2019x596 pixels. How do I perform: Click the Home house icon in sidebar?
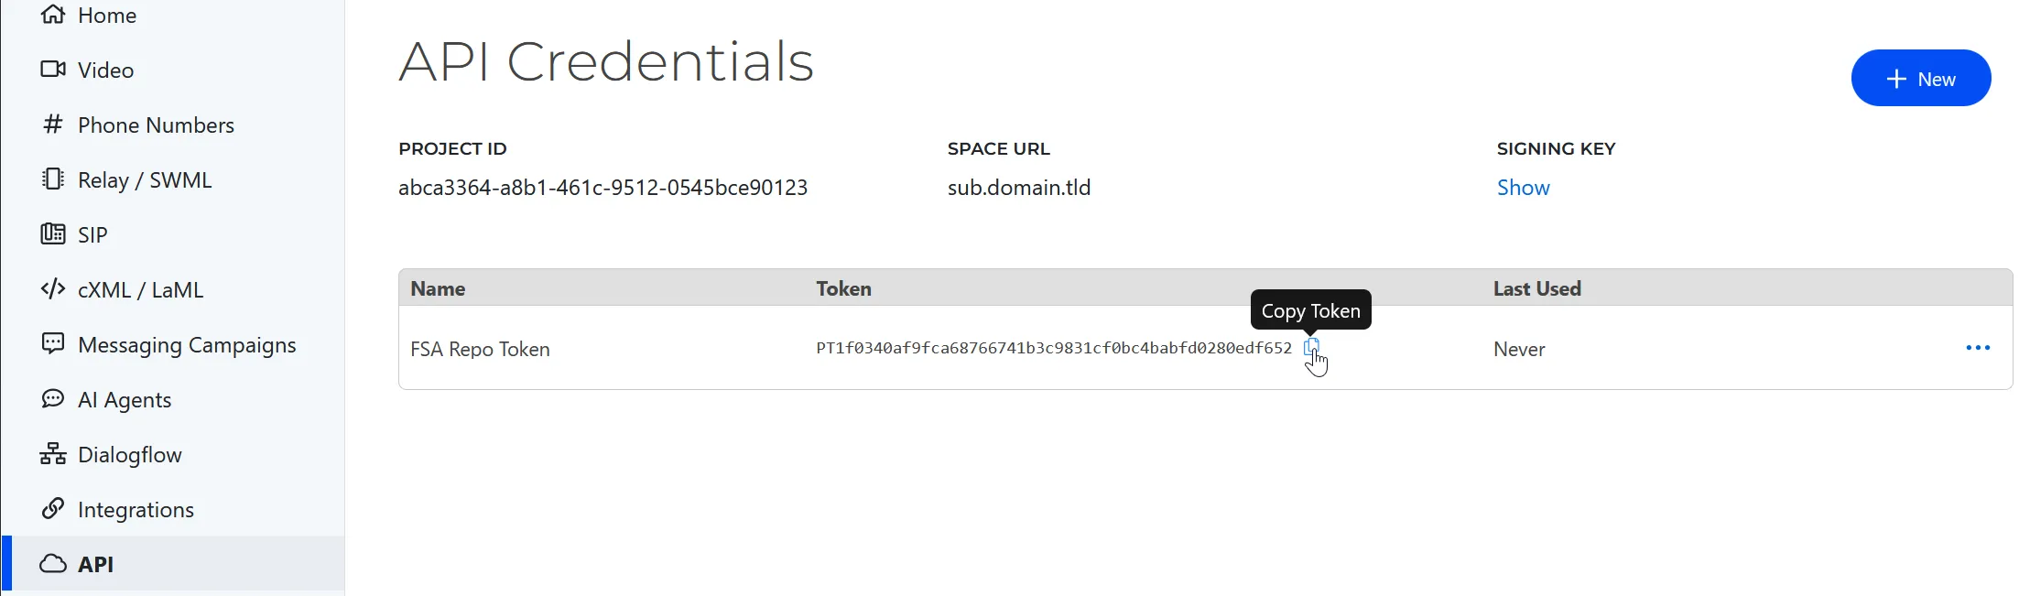pos(53,15)
